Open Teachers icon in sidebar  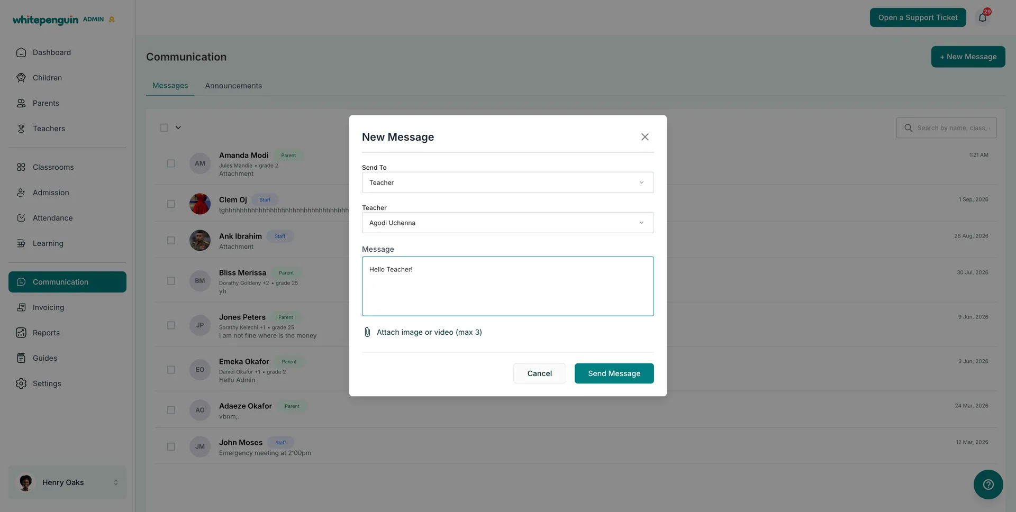(21, 129)
